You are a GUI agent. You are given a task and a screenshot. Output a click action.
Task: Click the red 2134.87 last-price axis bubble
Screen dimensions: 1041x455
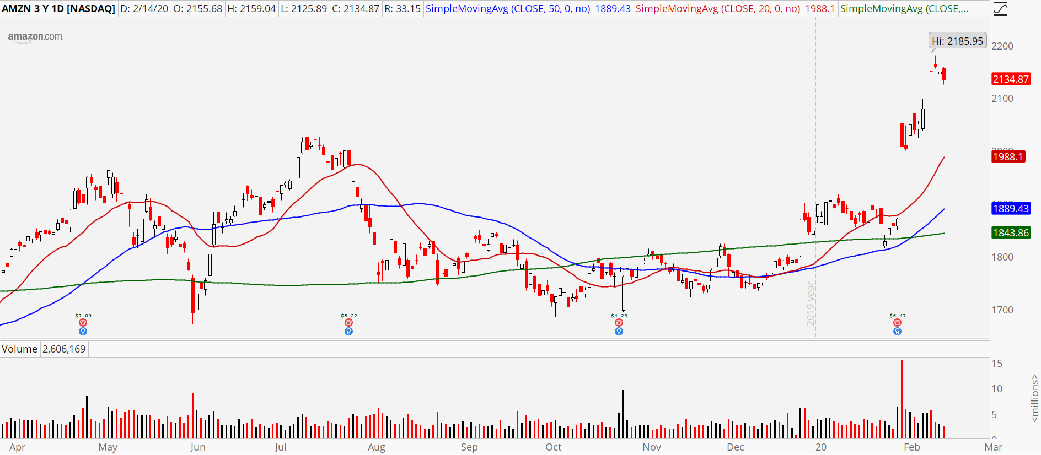(1011, 79)
